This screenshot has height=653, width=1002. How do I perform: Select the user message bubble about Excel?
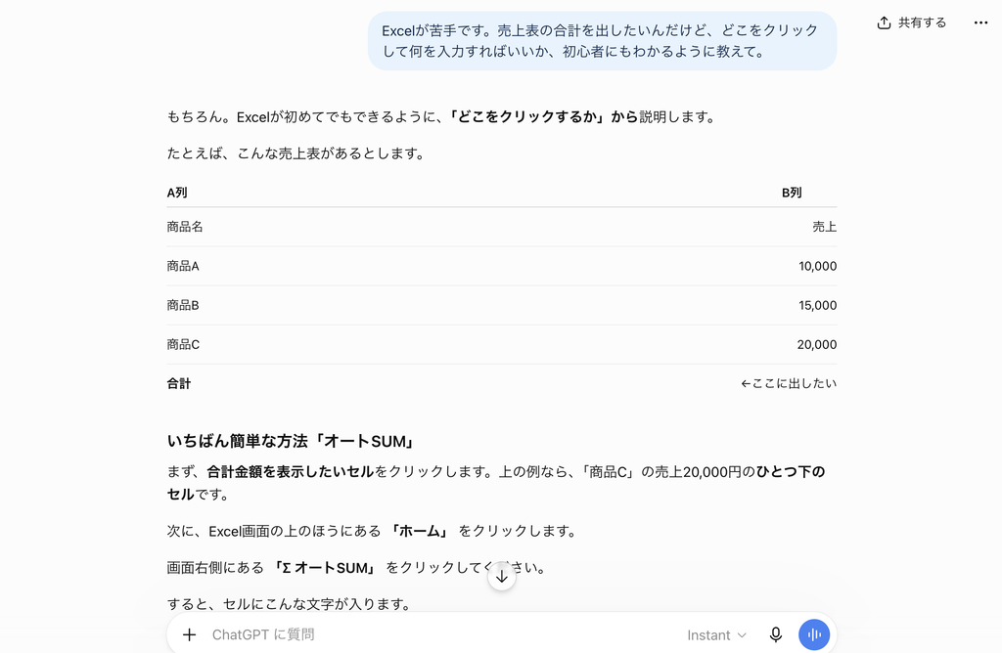[x=602, y=41]
